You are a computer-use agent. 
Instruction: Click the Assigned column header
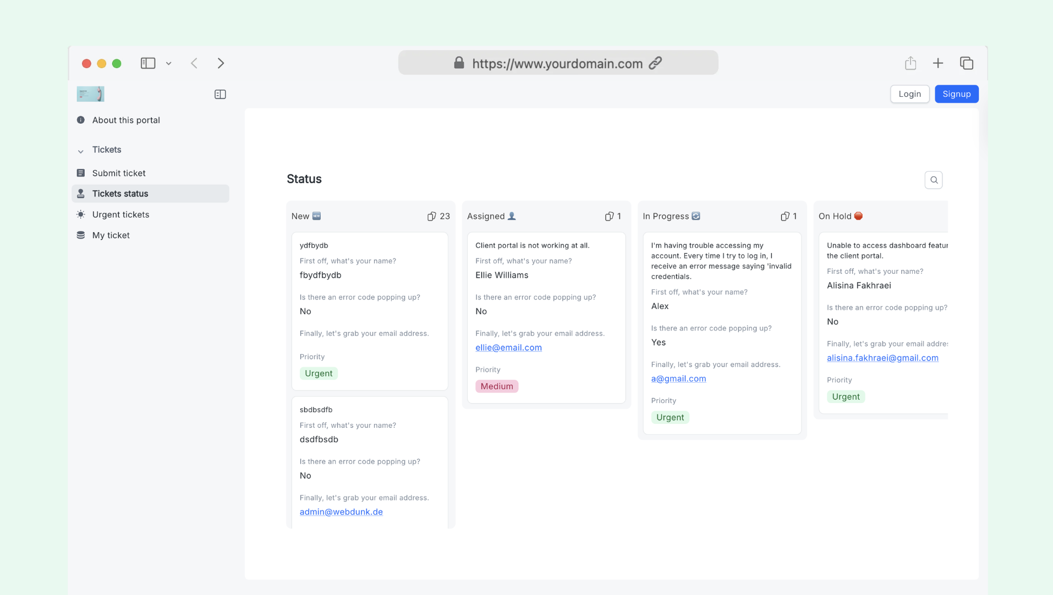click(x=546, y=216)
